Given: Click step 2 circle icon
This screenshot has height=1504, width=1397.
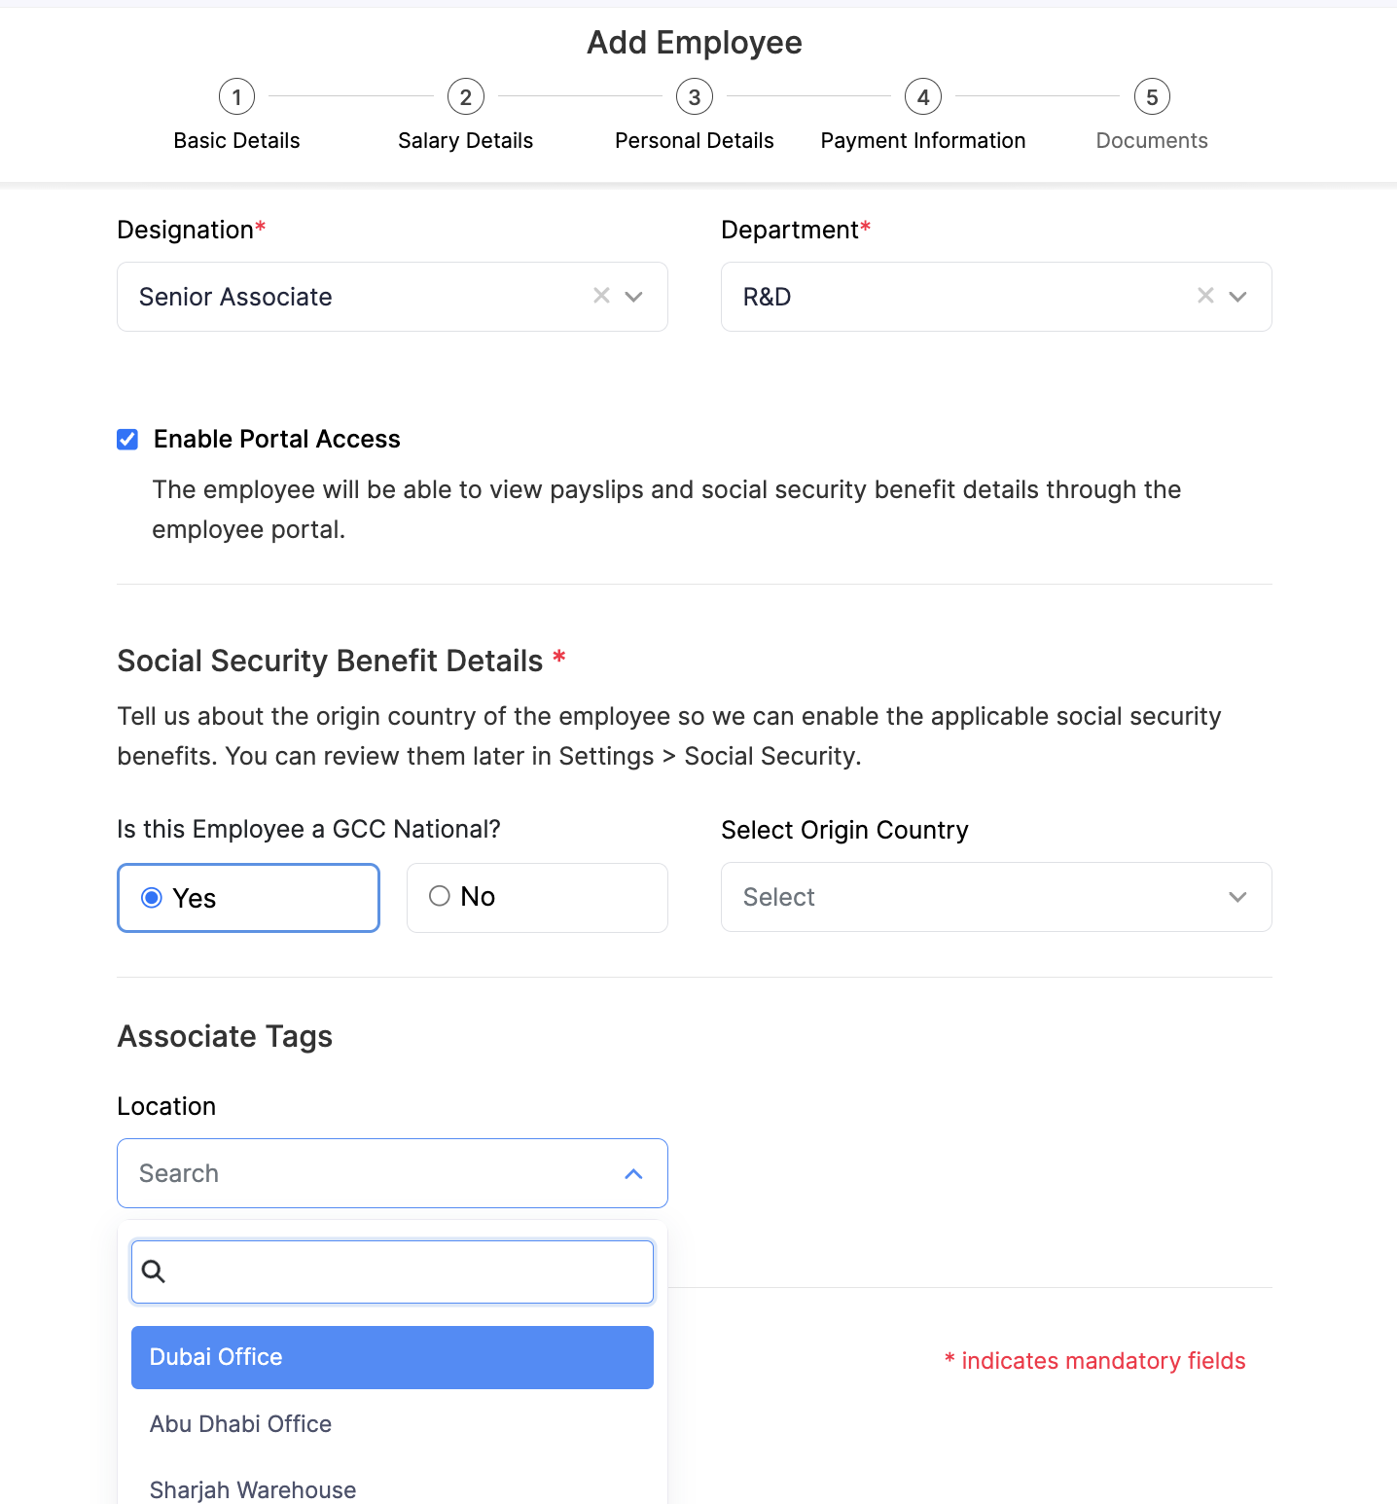Looking at the screenshot, I should (466, 97).
